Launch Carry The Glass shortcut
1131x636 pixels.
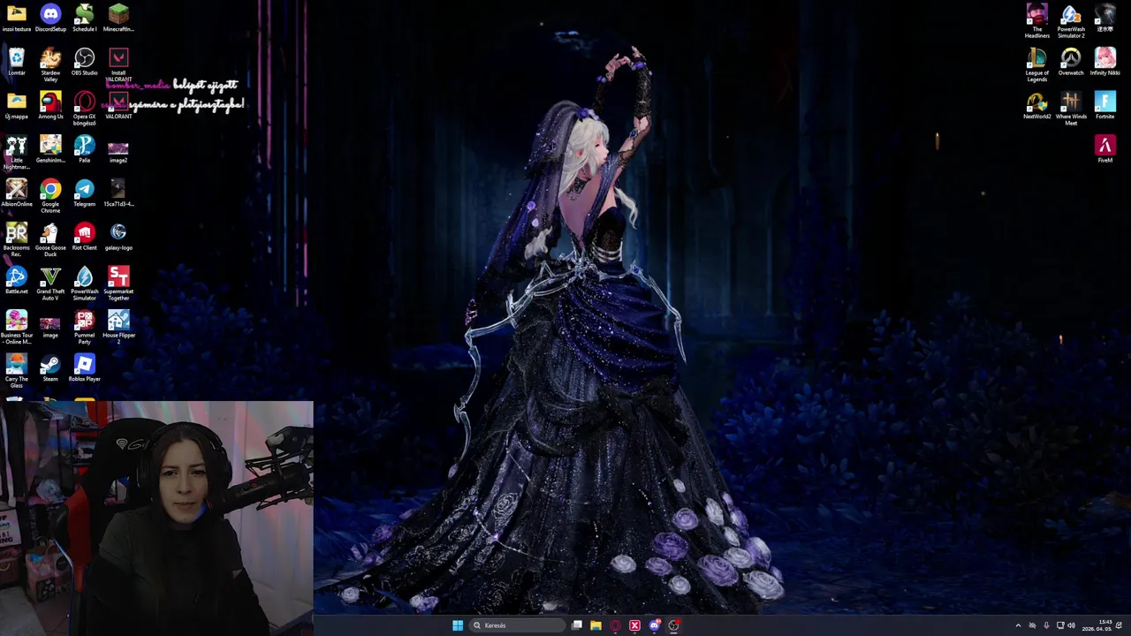[x=16, y=371]
